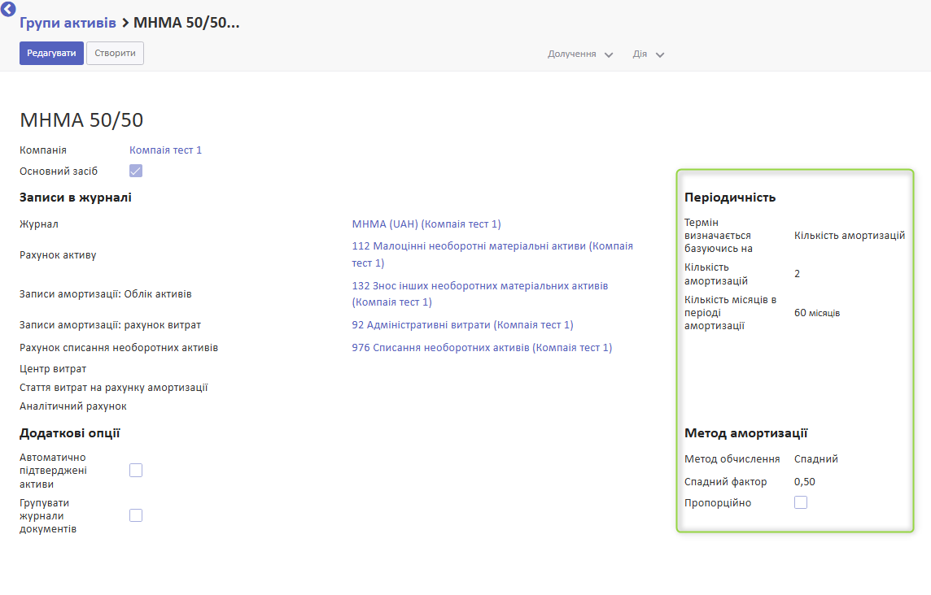Click the 60 місяців value
The height and width of the screenshot is (595, 931).
(x=817, y=313)
